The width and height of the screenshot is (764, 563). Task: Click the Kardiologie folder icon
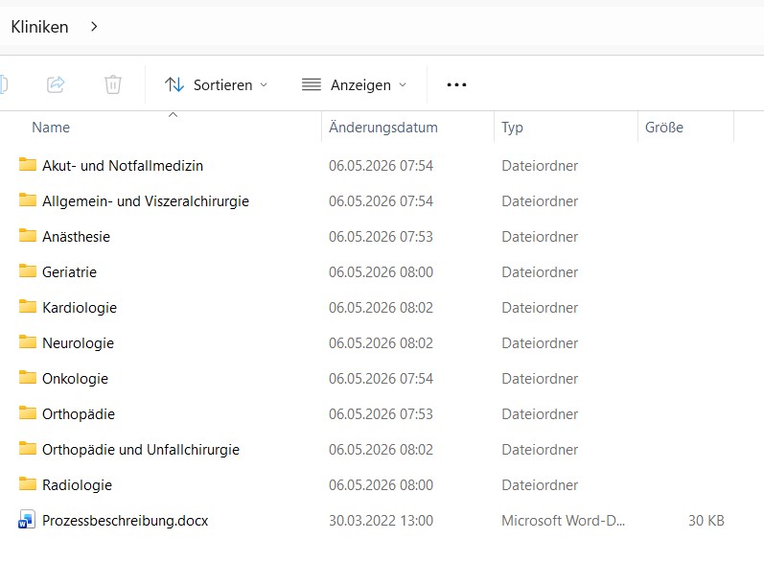click(27, 307)
